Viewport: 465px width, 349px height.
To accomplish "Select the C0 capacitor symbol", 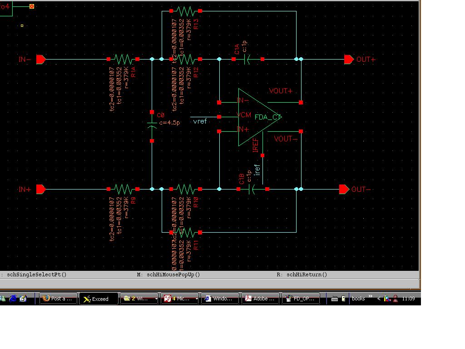I will tap(152, 126).
